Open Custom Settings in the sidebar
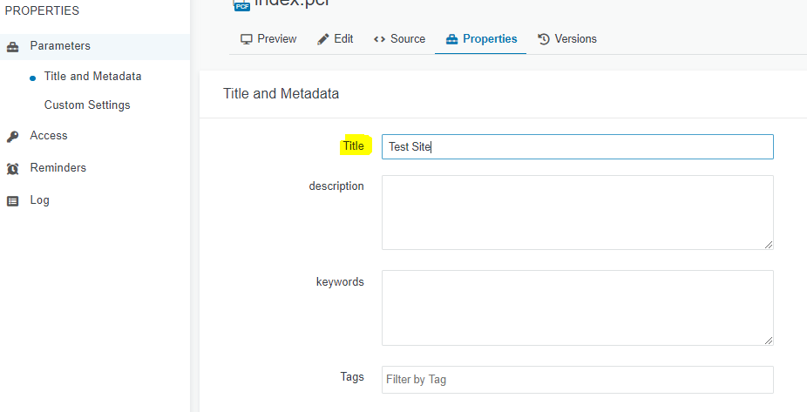The width and height of the screenshot is (807, 412). 87,105
